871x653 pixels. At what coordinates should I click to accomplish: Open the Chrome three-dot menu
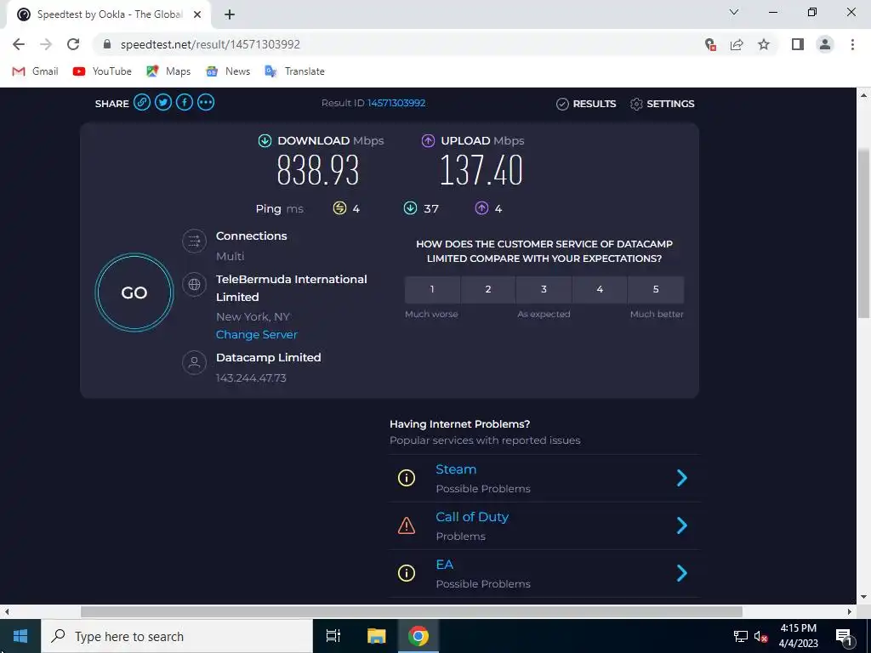pyautogui.click(x=852, y=44)
